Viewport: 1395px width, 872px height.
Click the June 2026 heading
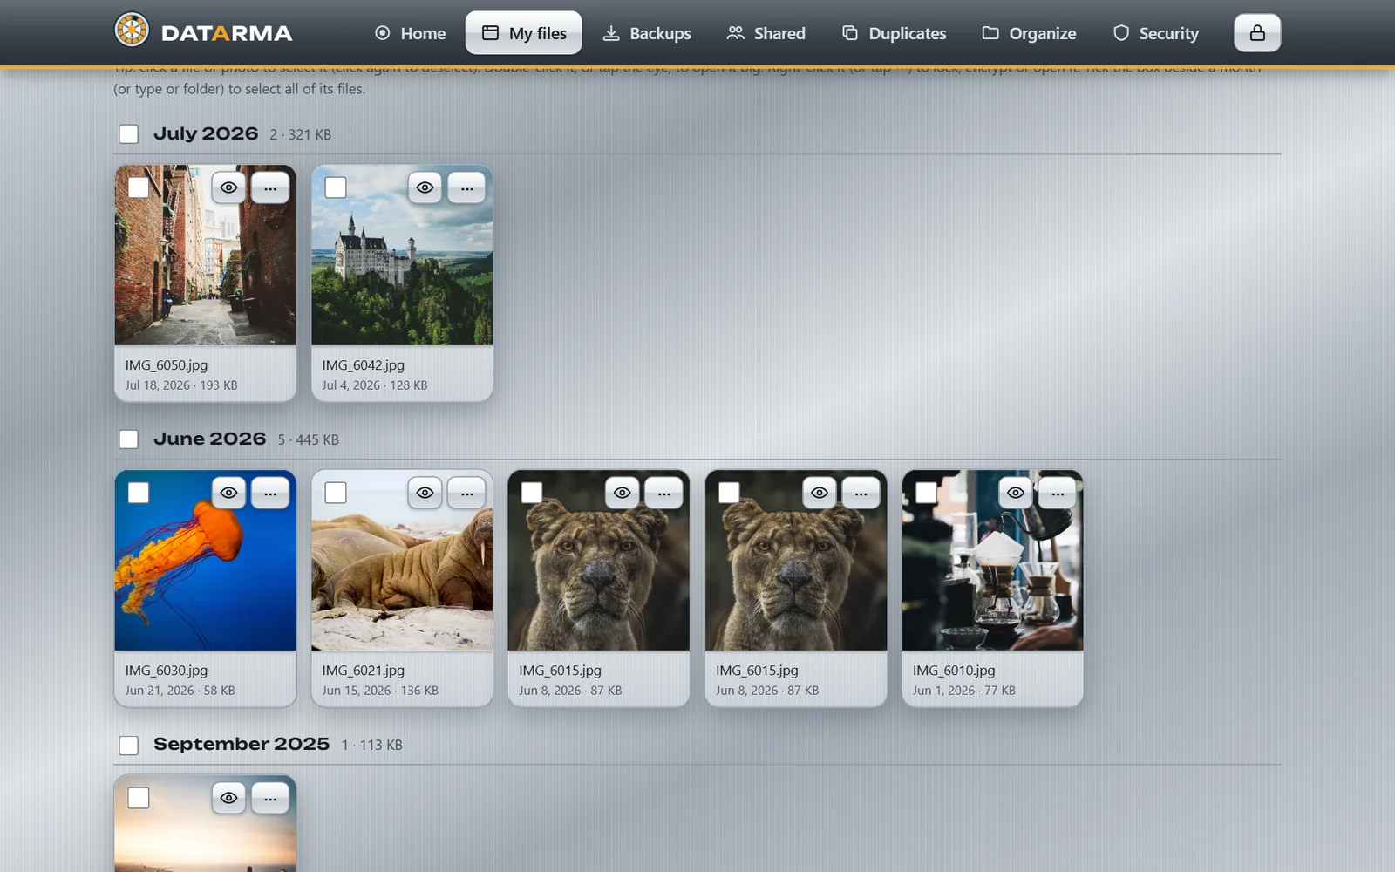click(209, 439)
